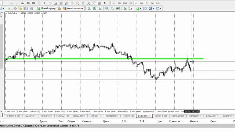This screenshot has height=132, width=235.
Task: Select the green horizontal line on chart
Action: (x=104, y=59)
